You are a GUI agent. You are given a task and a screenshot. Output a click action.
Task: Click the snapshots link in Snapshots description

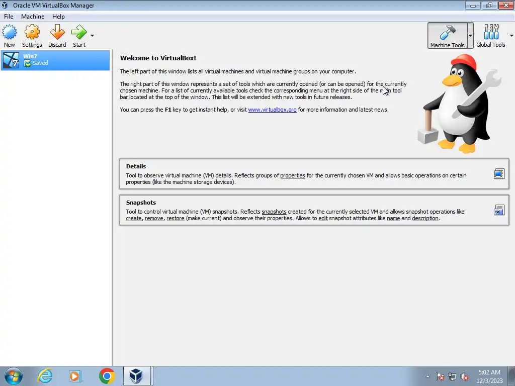(274, 212)
